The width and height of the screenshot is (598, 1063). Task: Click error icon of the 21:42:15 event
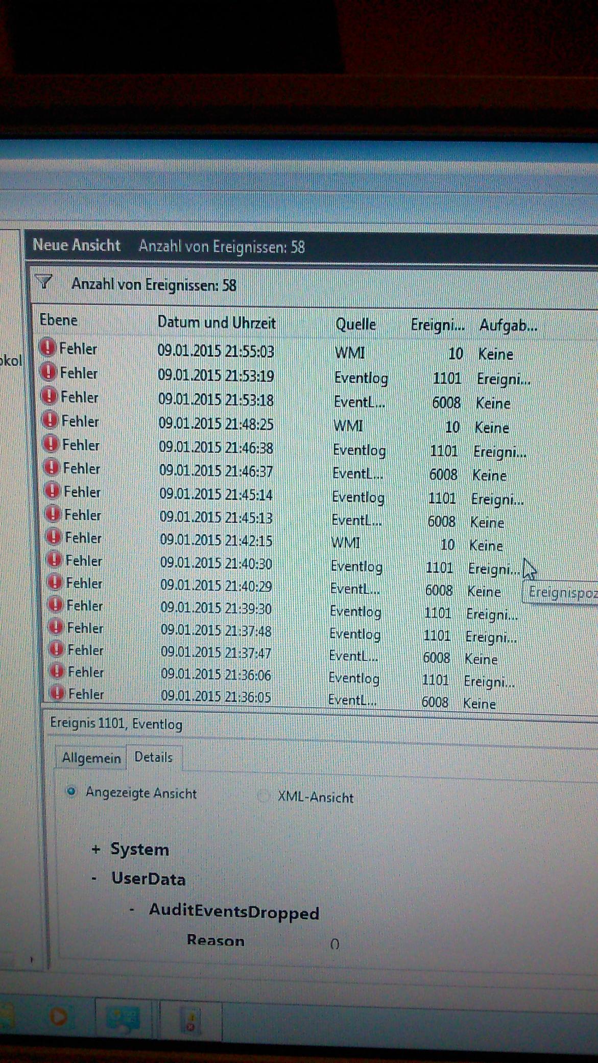pos(54,537)
